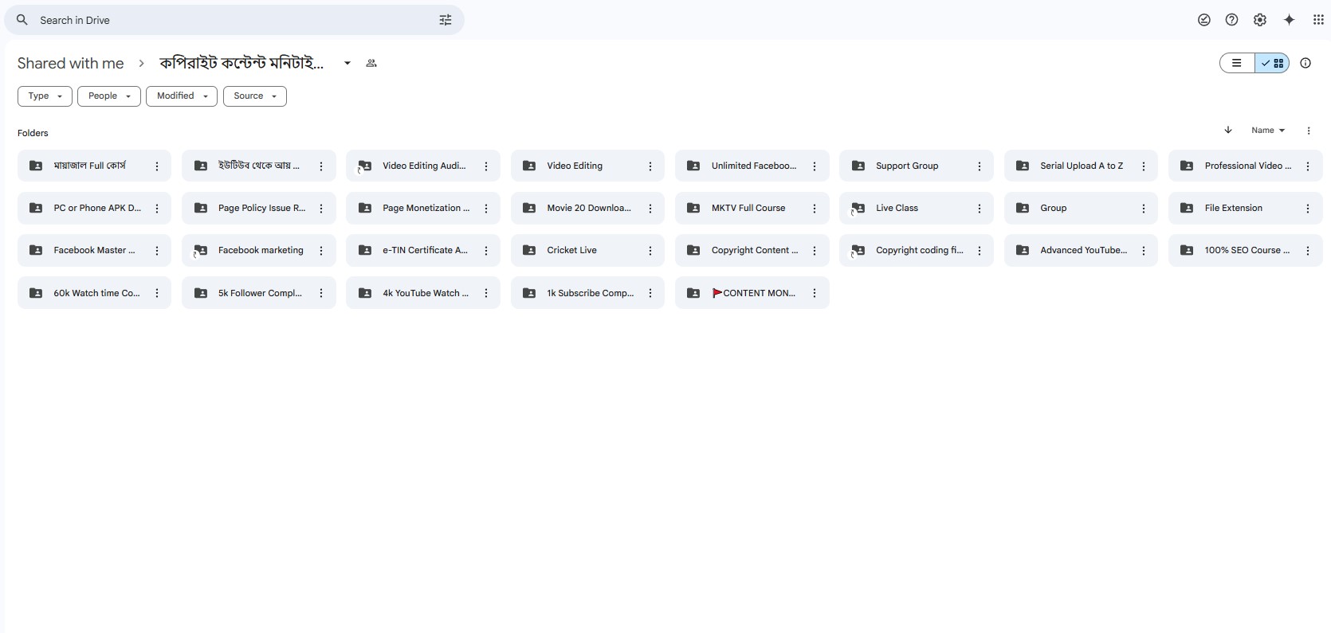Expand the Type filter dropdown
The height and width of the screenshot is (633, 1331).
(45, 96)
